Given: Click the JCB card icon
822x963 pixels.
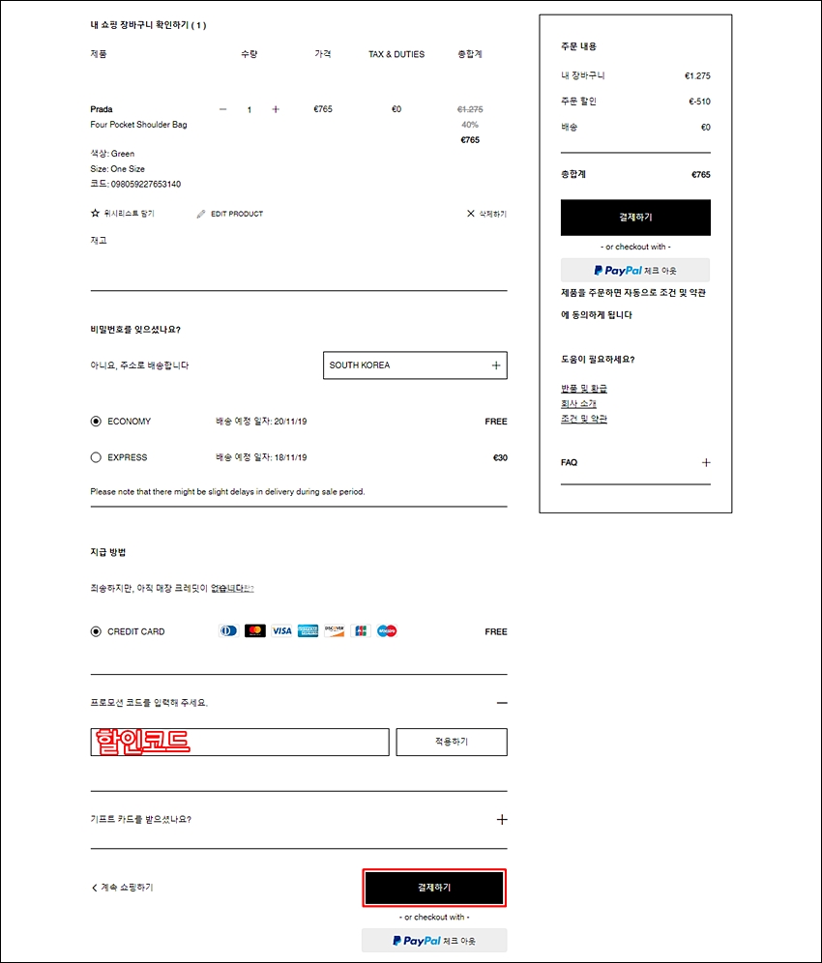Looking at the screenshot, I should click(x=361, y=630).
